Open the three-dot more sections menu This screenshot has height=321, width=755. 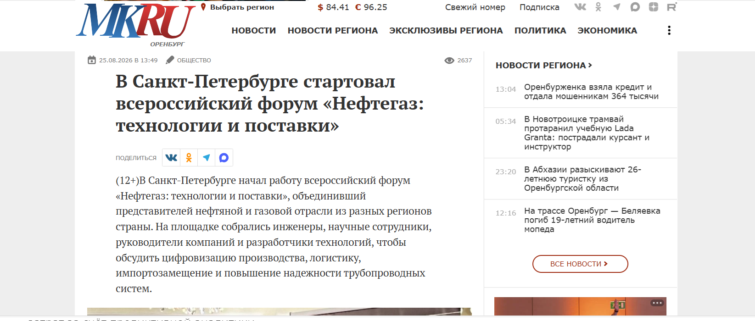pos(669,30)
